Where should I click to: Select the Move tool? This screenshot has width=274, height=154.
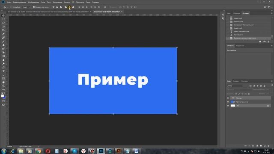[3, 15]
